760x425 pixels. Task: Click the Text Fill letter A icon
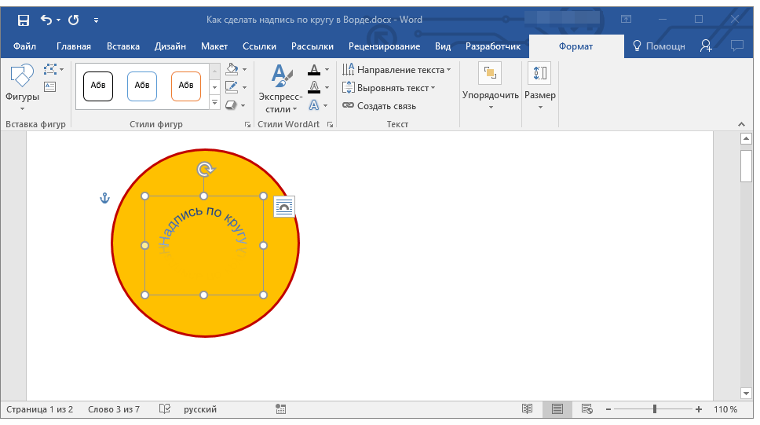coord(314,70)
